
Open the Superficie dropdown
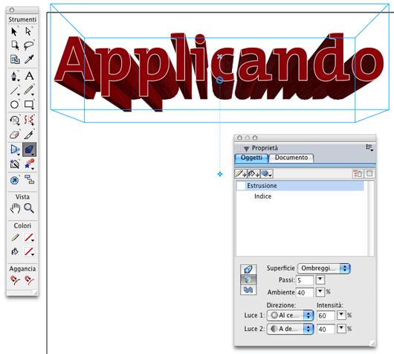pyautogui.click(x=323, y=268)
